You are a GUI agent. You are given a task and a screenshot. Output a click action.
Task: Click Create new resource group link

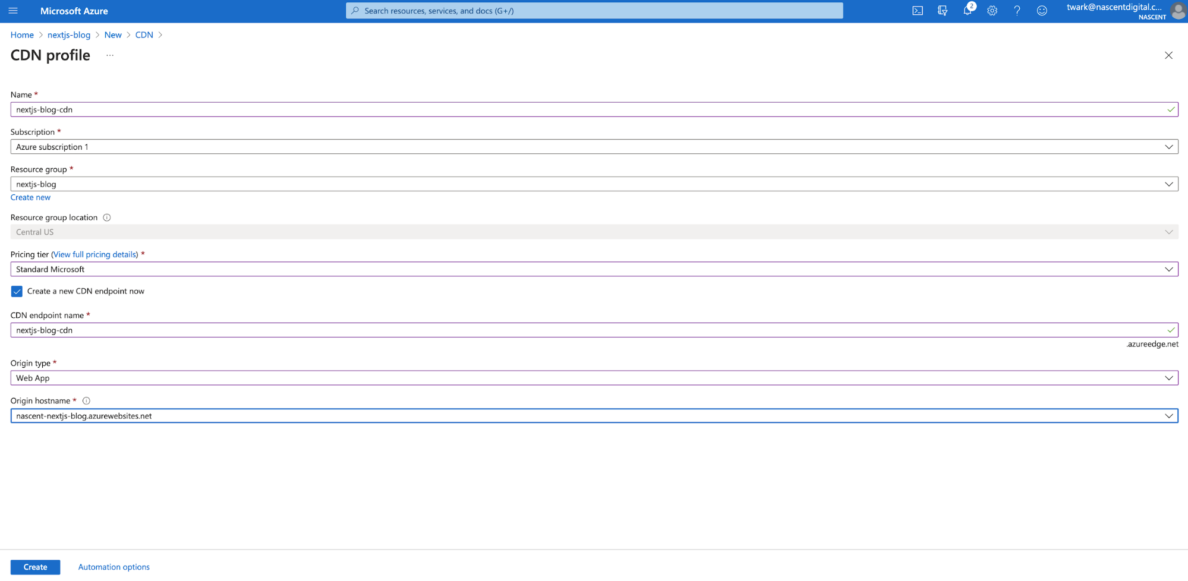click(30, 197)
